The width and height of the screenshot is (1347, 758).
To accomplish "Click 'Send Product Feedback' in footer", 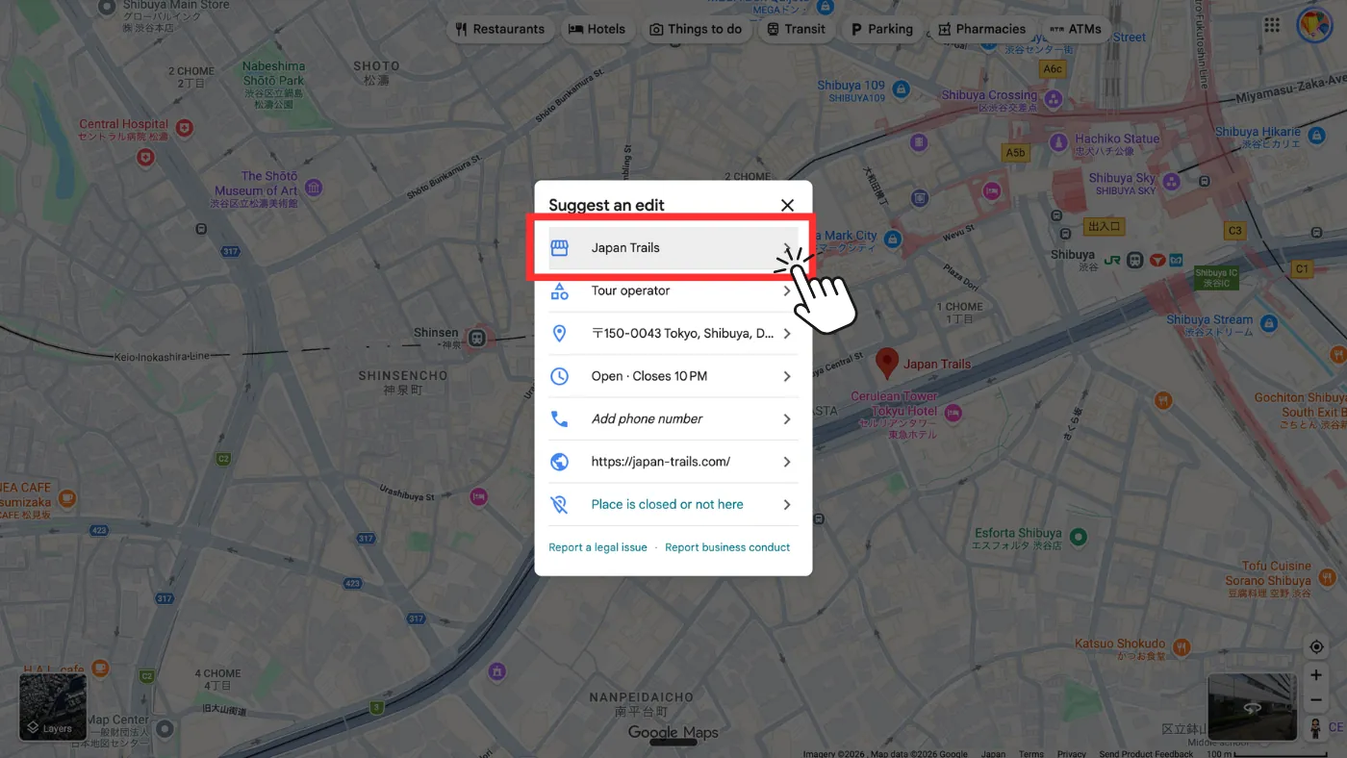I will [1146, 754].
